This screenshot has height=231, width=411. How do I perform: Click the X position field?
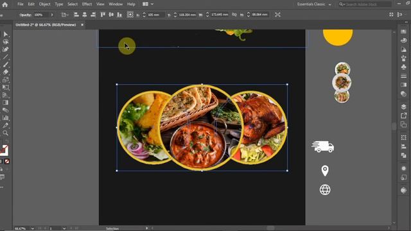coord(156,15)
